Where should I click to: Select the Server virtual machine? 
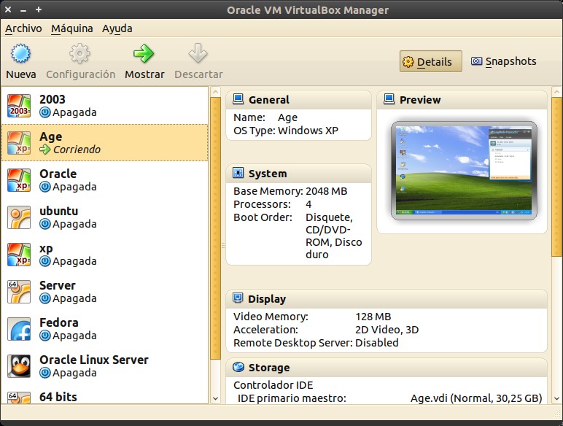click(105, 292)
